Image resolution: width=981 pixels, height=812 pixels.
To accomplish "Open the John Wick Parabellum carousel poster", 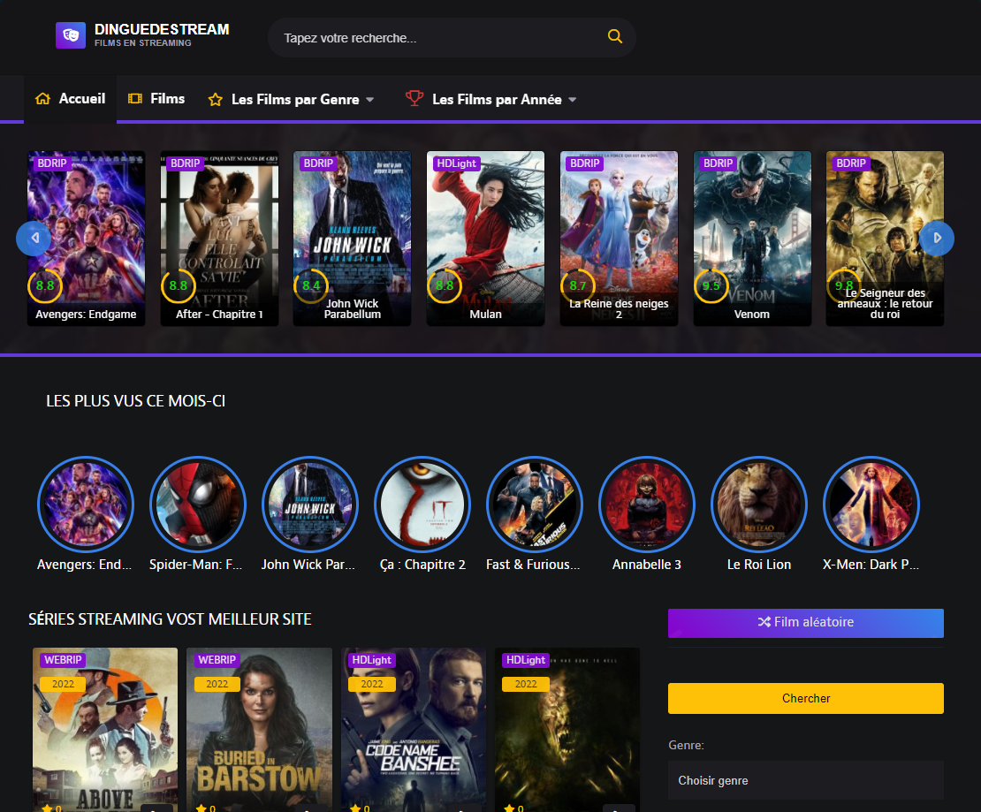I will click(x=353, y=239).
